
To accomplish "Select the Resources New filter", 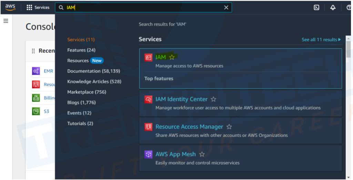I will (85, 60).
